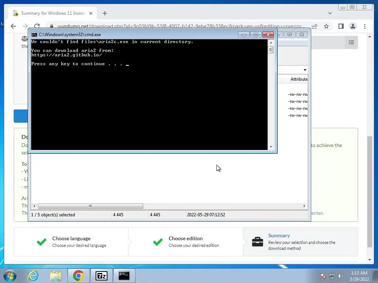Click the volume speaker tray icon

pyautogui.click(x=341, y=276)
